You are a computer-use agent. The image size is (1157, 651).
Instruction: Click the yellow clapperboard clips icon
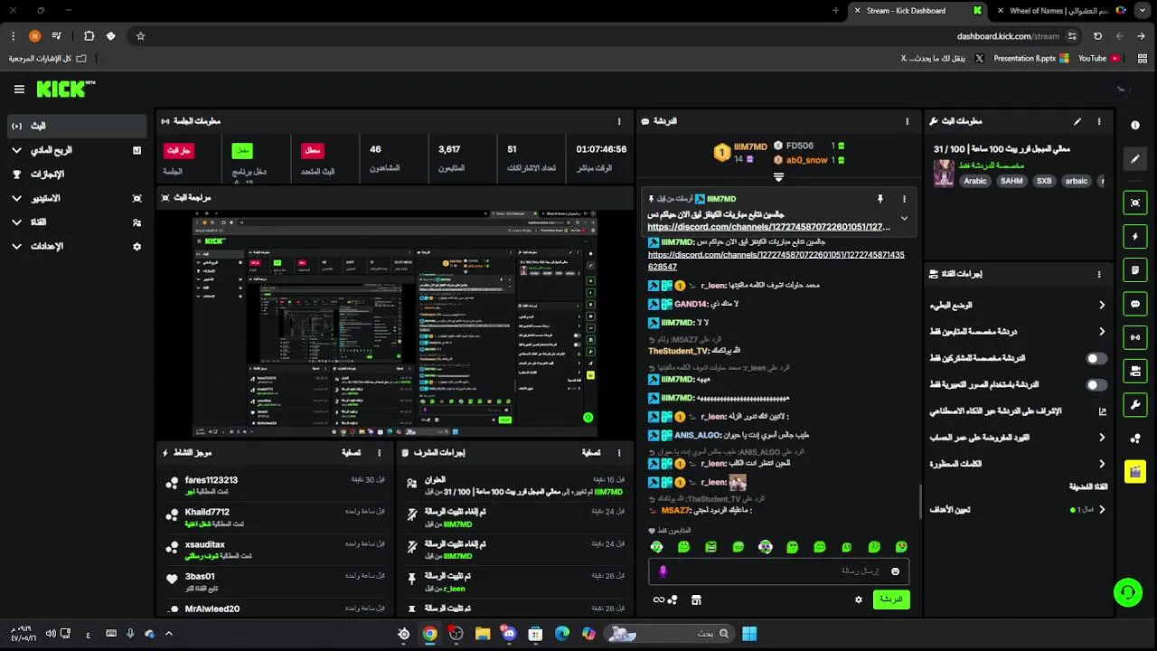tap(1135, 471)
